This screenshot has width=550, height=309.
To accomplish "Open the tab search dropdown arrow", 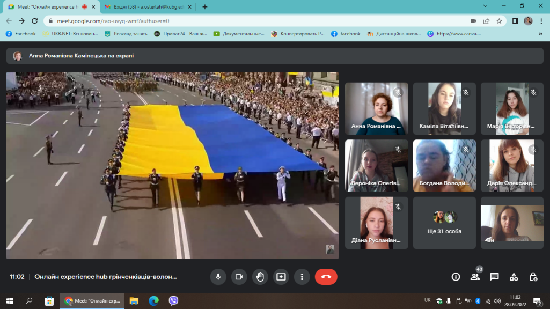I will pos(485,6).
